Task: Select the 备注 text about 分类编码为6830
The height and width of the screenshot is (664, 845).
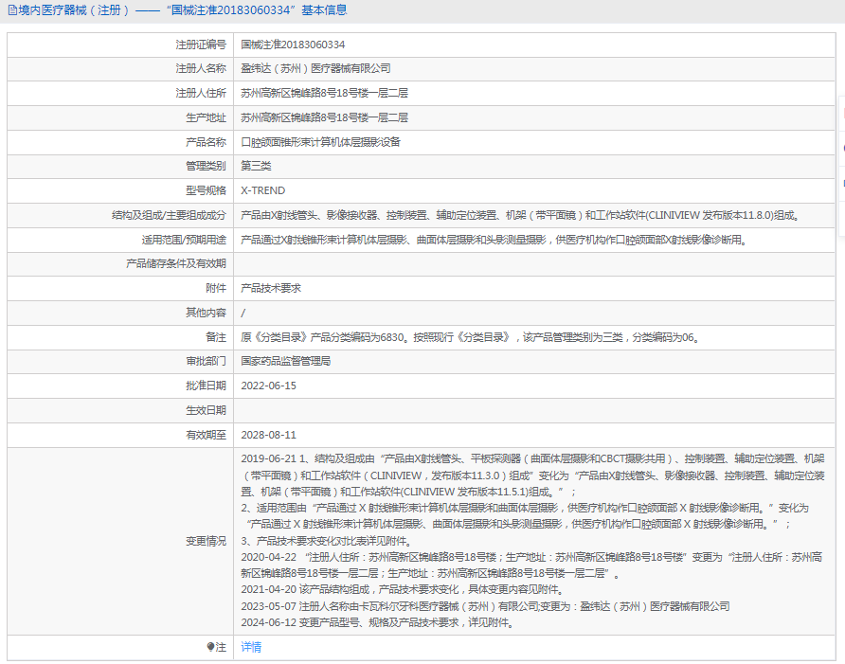Action: (x=471, y=337)
